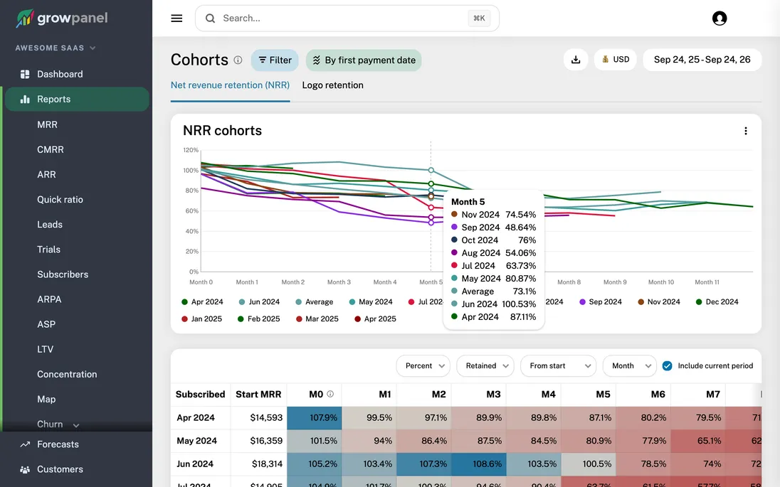Viewport: 780px width, 487px height.
Task: Toggle Apr 2024 series in chart legend
Action: tap(202, 301)
